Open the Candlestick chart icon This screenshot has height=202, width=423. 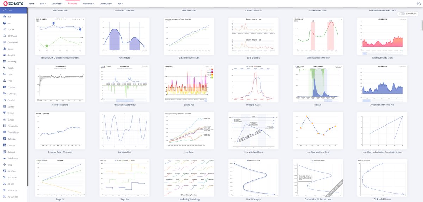click(4, 42)
